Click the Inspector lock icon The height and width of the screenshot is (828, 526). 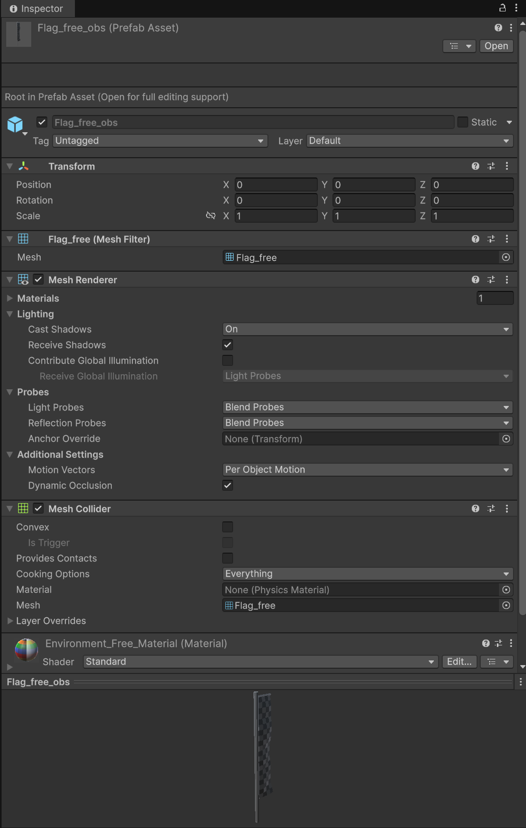click(x=502, y=8)
